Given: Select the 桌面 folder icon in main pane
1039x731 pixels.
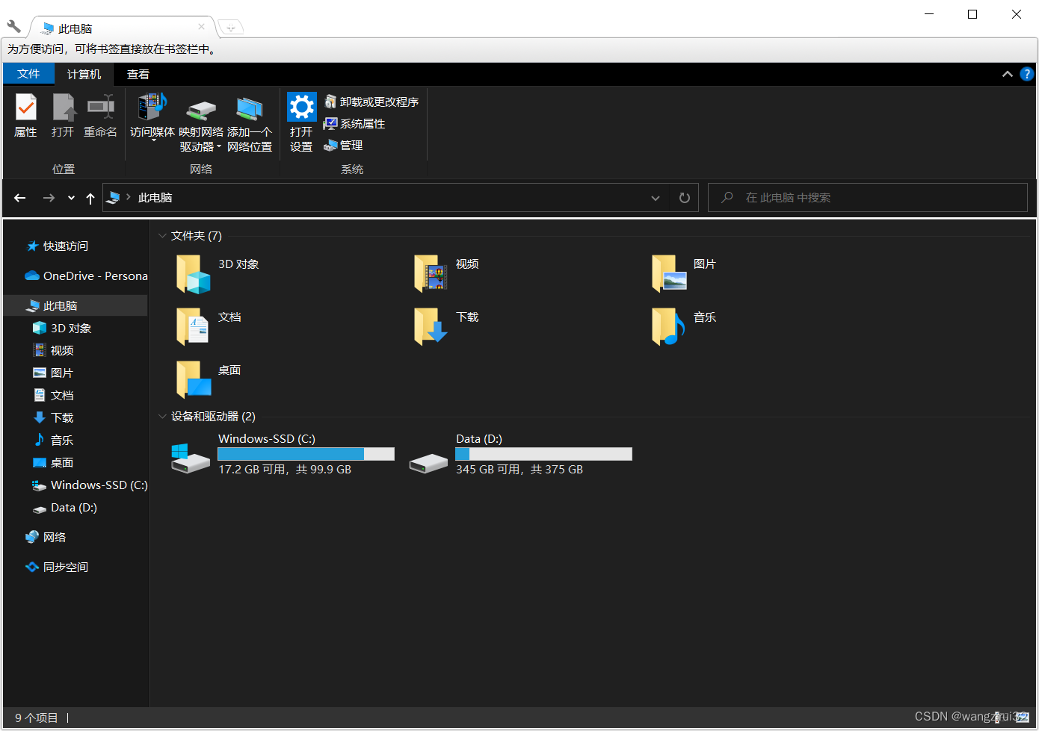Looking at the screenshot, I should pyautogui.click(x=194, y=380).
